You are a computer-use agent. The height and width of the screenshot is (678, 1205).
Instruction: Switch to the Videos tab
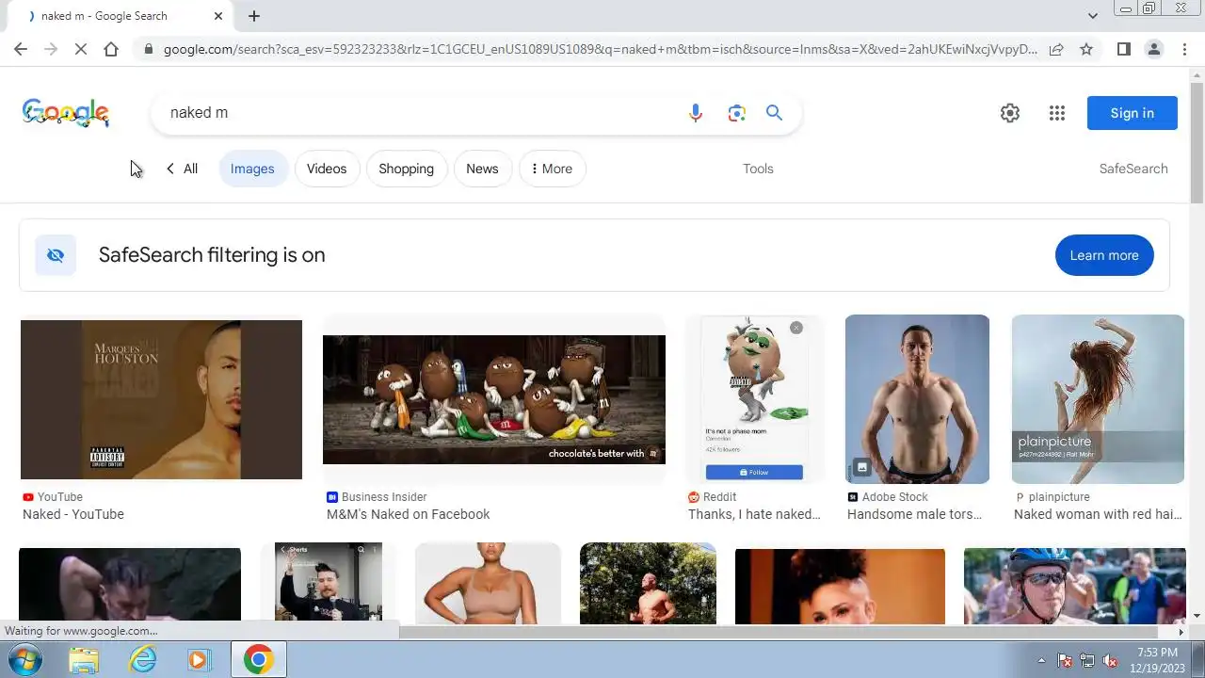point(327,169)
